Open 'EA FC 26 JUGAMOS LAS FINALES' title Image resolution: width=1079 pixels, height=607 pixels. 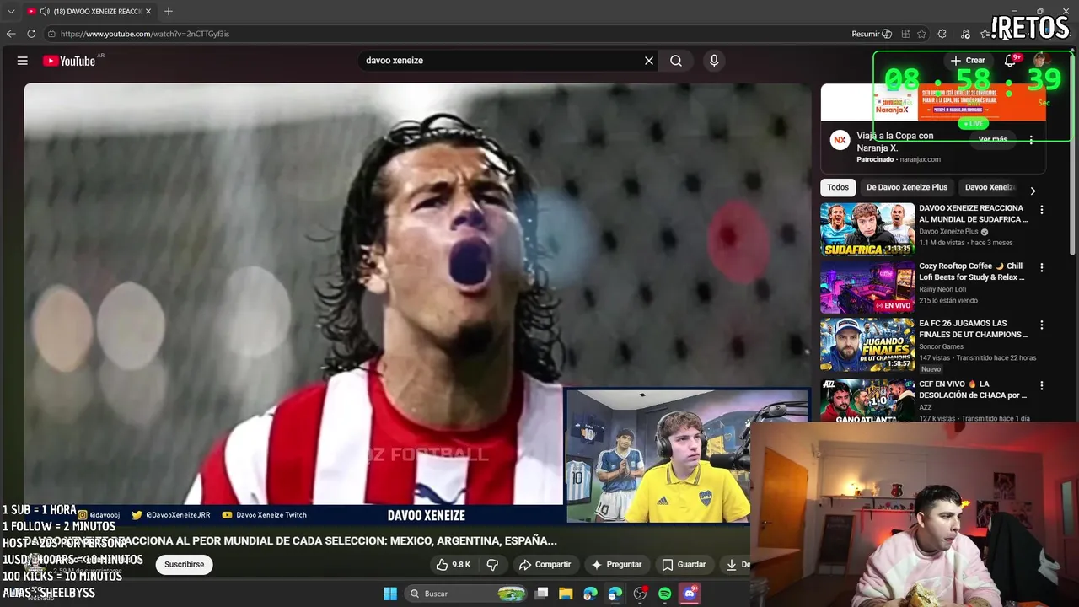[972, 329]
